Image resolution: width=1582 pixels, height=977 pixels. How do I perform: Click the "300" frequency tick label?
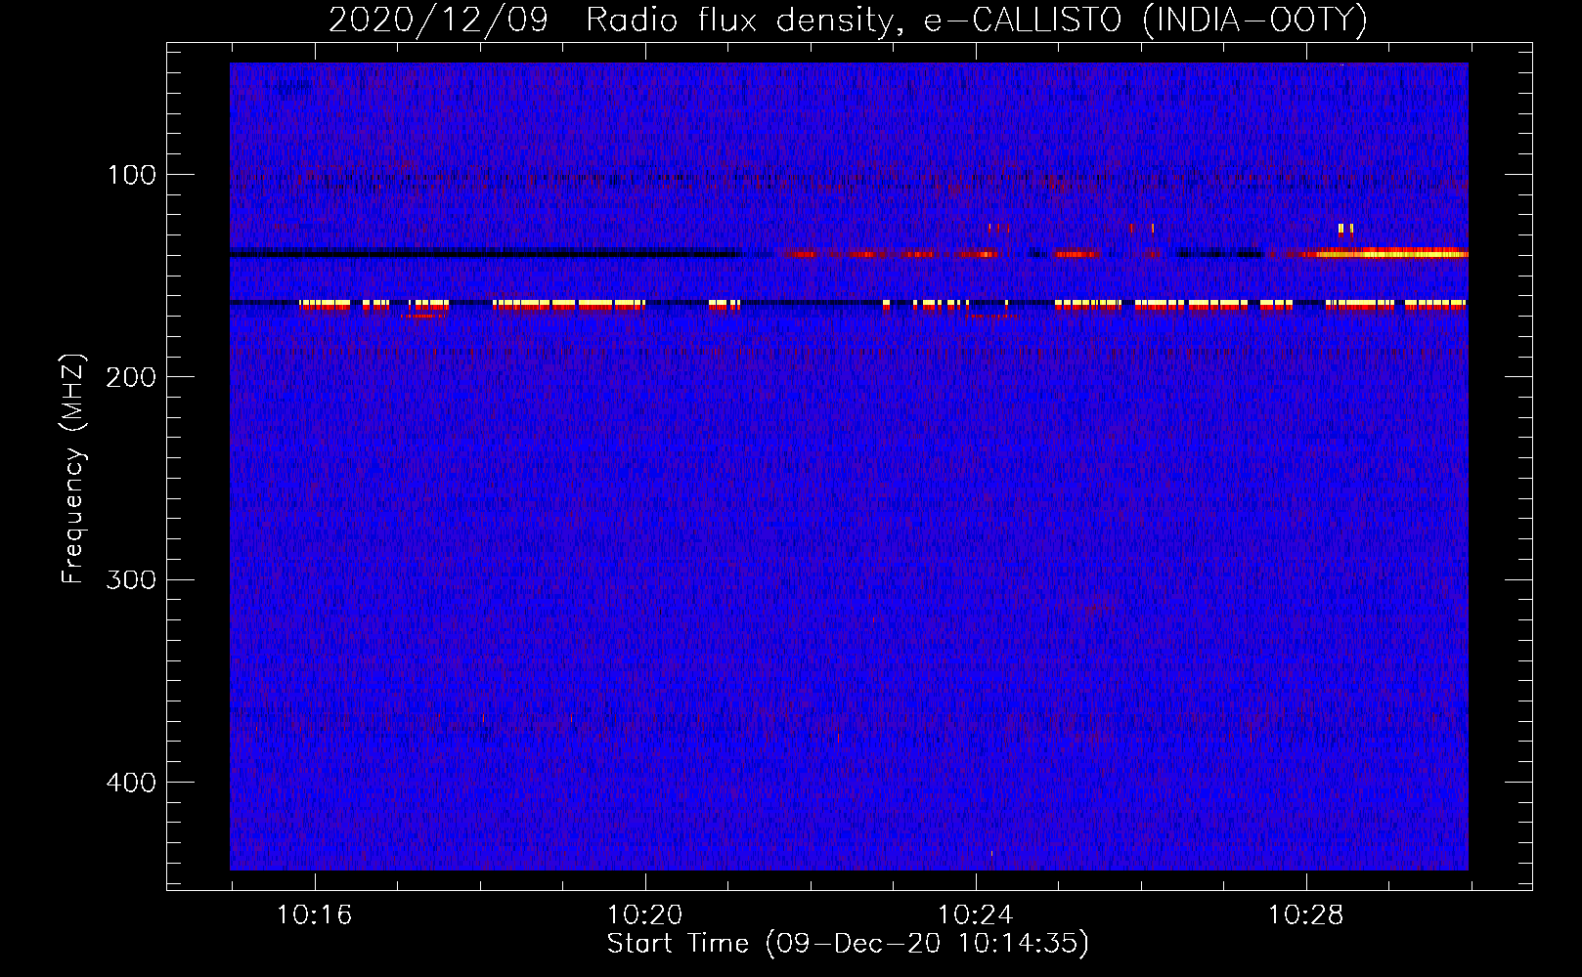[132, 579]
